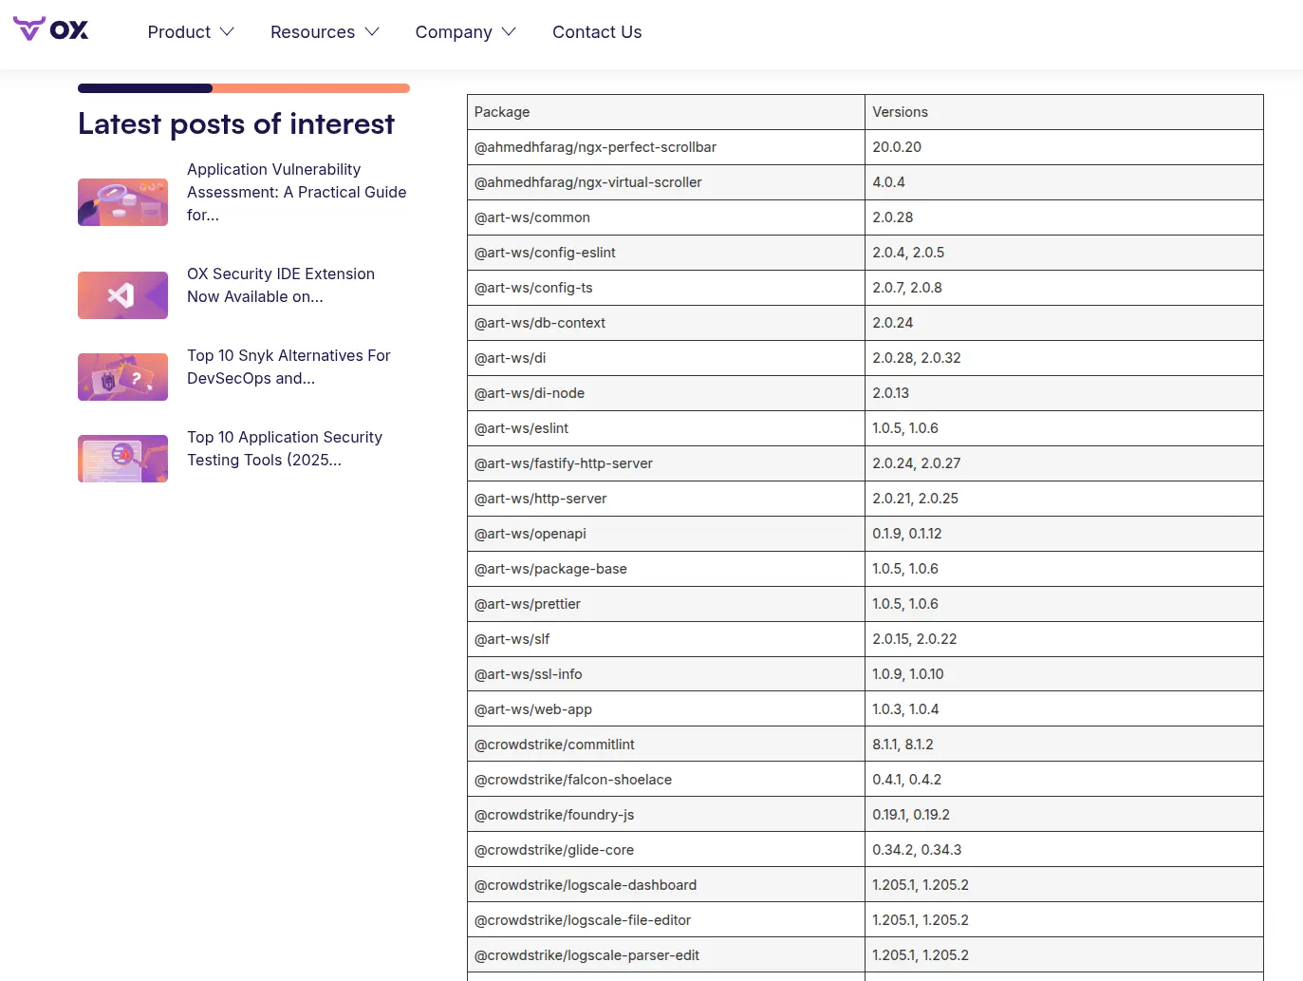The width and height of the screenshot is (1303, 981).
Task: Click the 2.0.4, 2.0.5 versions cell
Action: pyautogui.click(x=1064, y=253)
